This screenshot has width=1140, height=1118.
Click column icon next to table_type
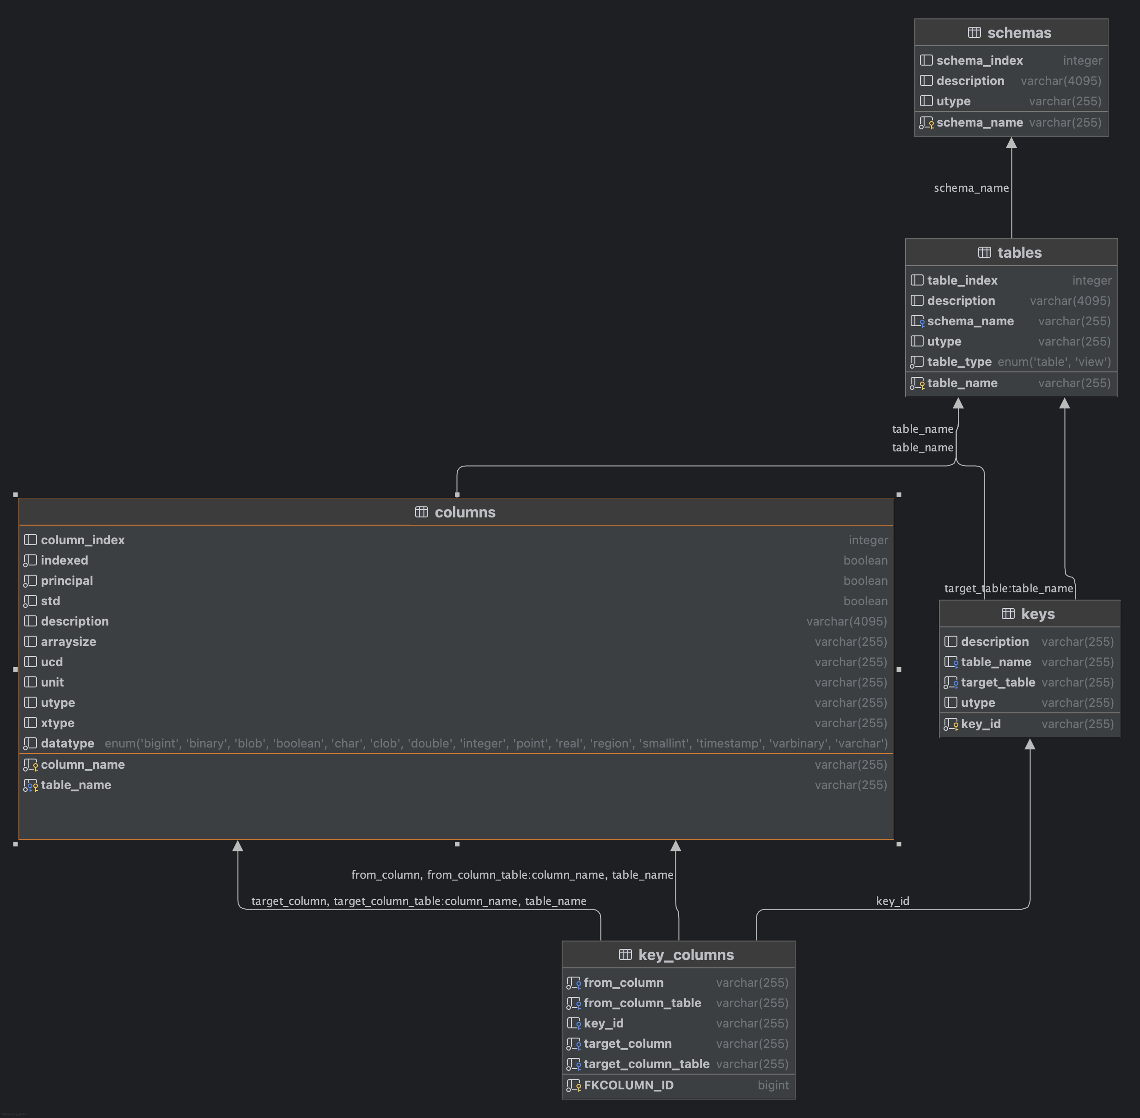pos(917,362)
